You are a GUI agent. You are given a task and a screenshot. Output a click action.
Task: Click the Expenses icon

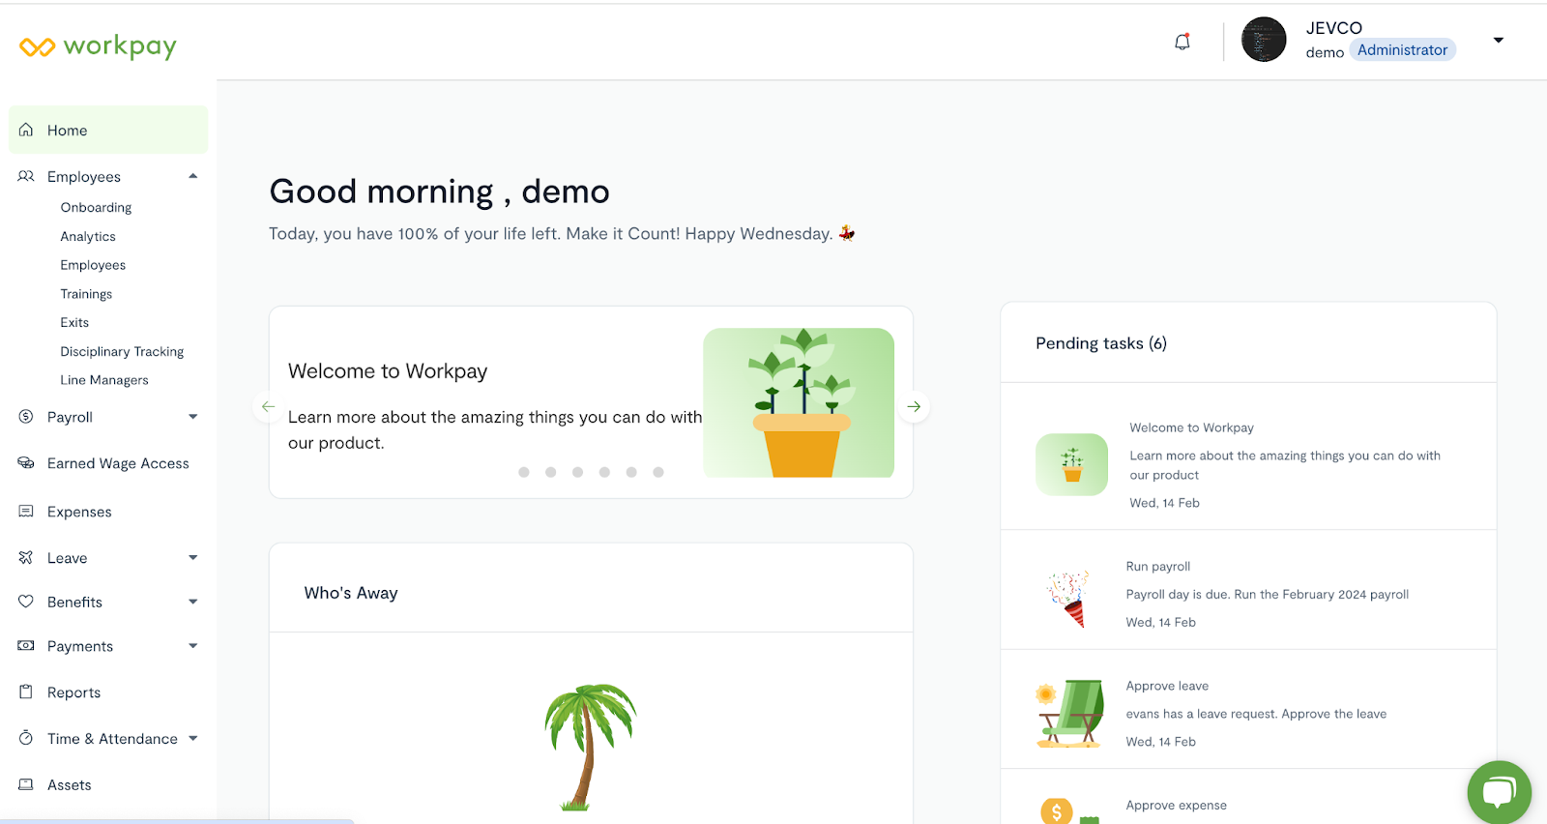(x=26, y=511)
